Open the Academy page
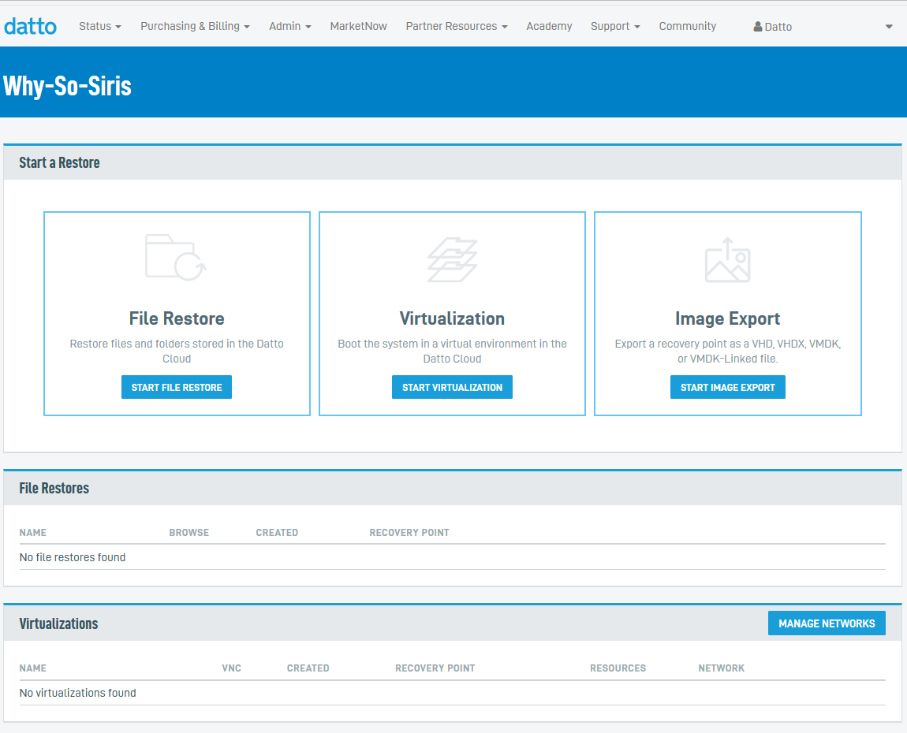The height and width of the screenshot is (733, 907). (x=549, y=26)
